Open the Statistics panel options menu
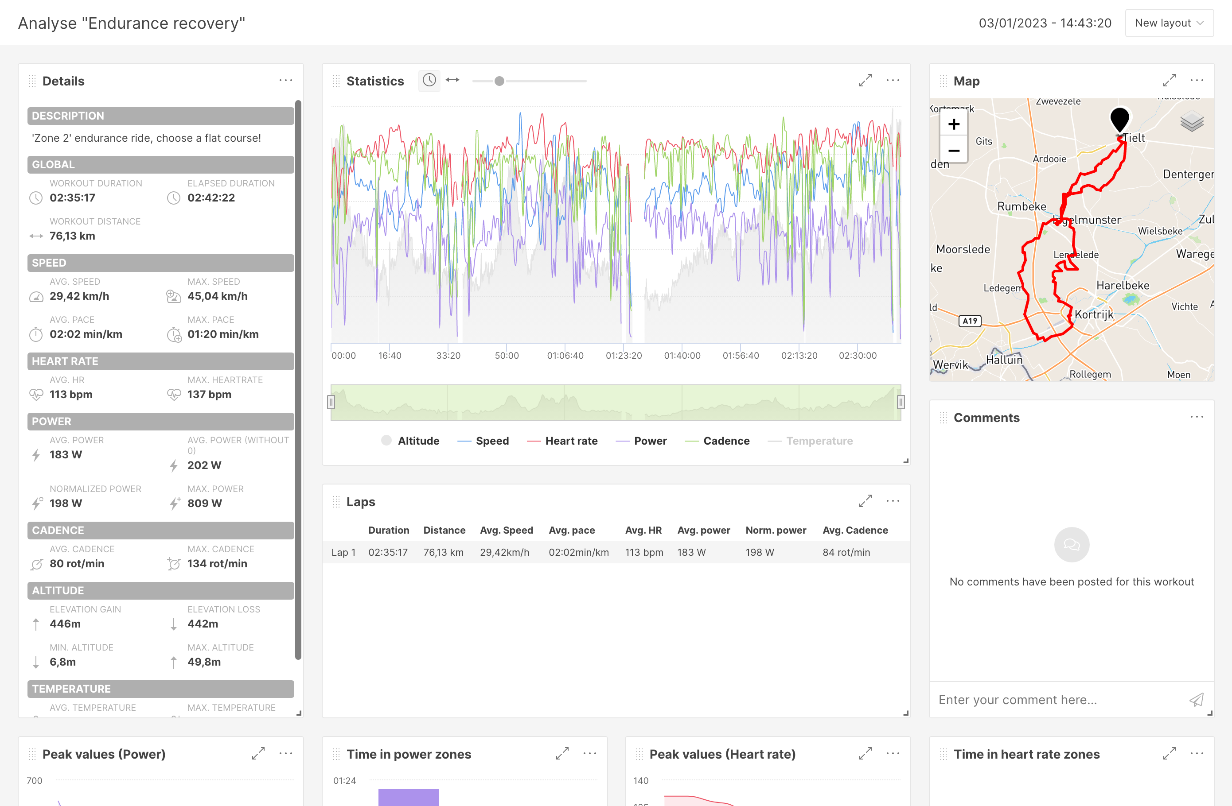1232x806 pixels. pos(893,81)
